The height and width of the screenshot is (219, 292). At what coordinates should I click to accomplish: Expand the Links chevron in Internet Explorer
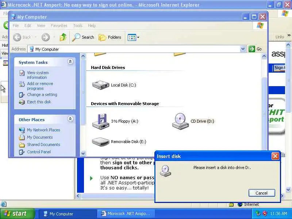pyautogui.click(x=289, y=35)
